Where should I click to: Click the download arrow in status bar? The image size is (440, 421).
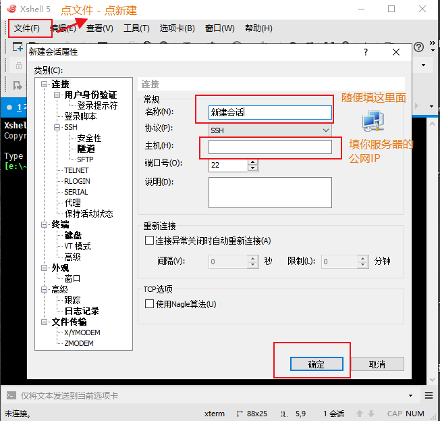(371, 414)
